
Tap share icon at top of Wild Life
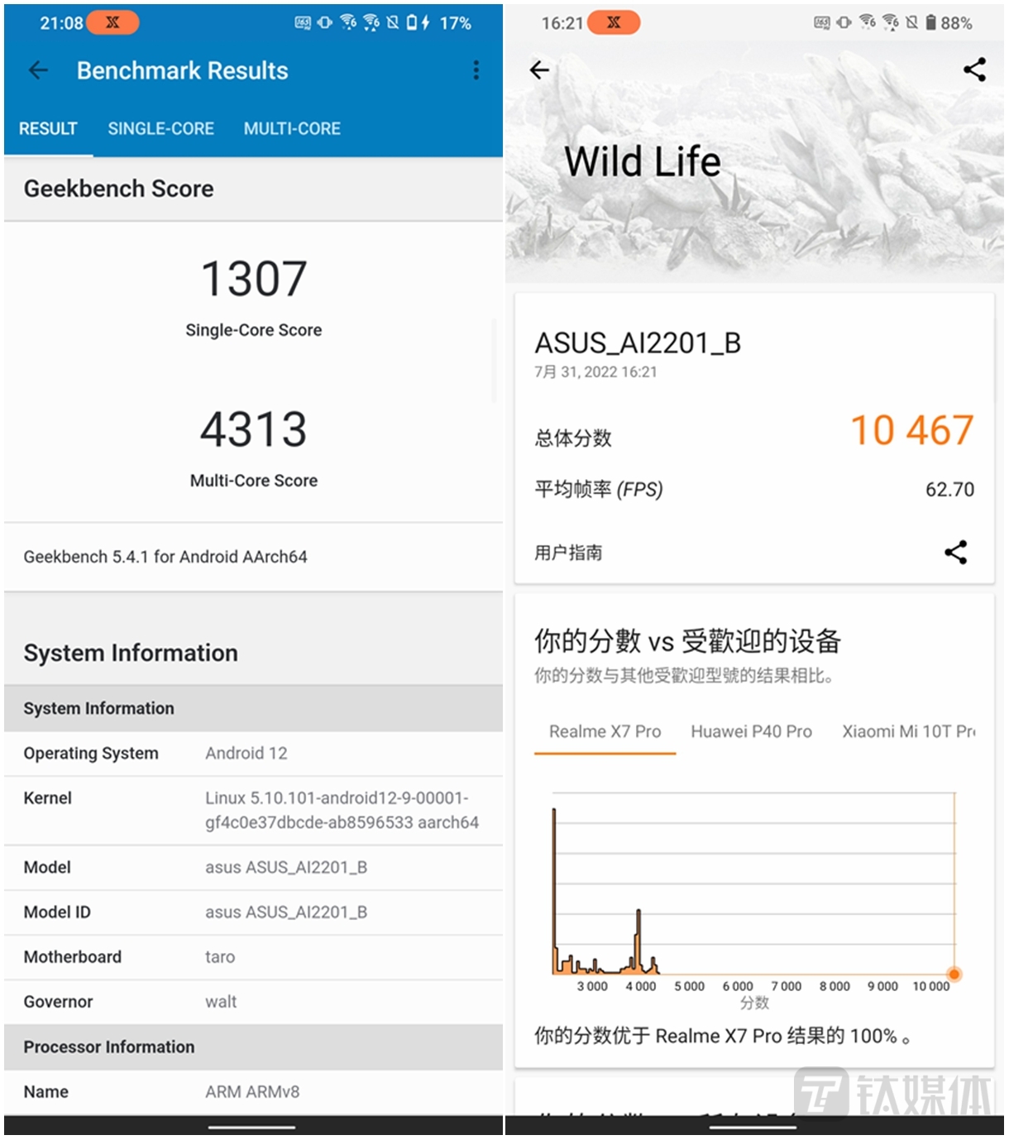974,70
